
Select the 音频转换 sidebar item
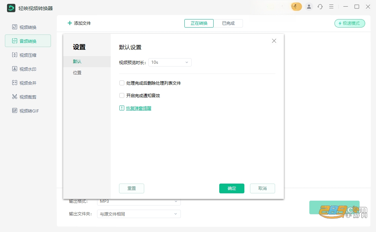pyautogui.click(x=28, y=41)
